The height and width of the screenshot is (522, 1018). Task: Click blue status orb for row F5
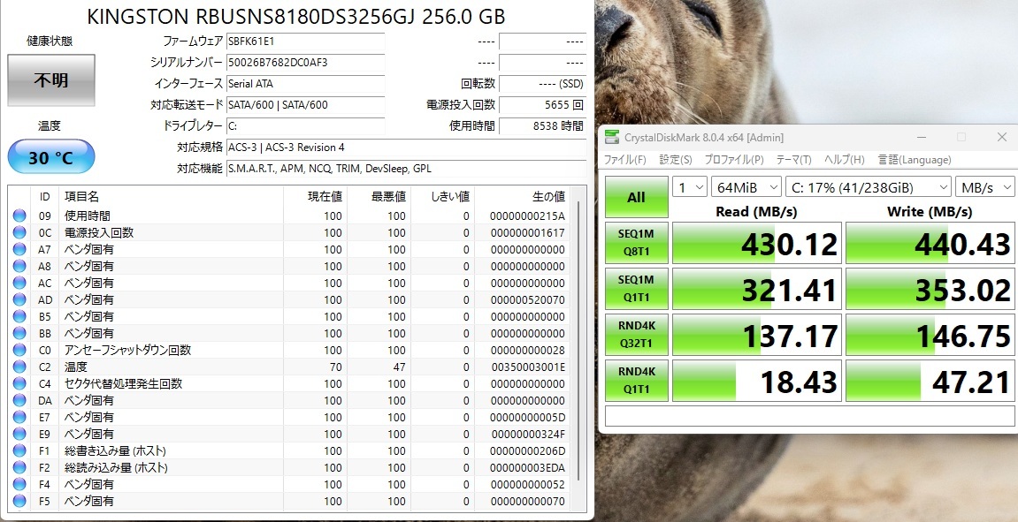tap(19, 502)
